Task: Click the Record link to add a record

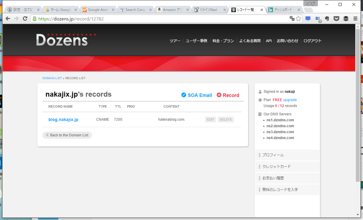Action: pyautogui.click(x=231, y=95)
